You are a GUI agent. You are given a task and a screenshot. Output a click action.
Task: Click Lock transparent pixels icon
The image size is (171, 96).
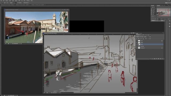[139, 39]
